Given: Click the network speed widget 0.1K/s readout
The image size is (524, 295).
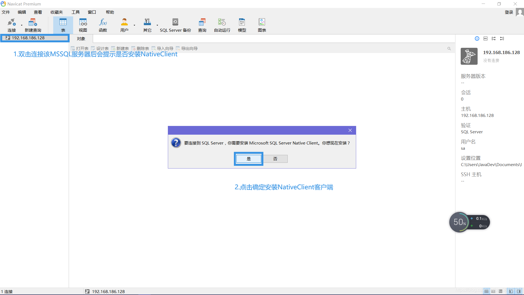Looking at the screenshot, I should click(481, 219).
